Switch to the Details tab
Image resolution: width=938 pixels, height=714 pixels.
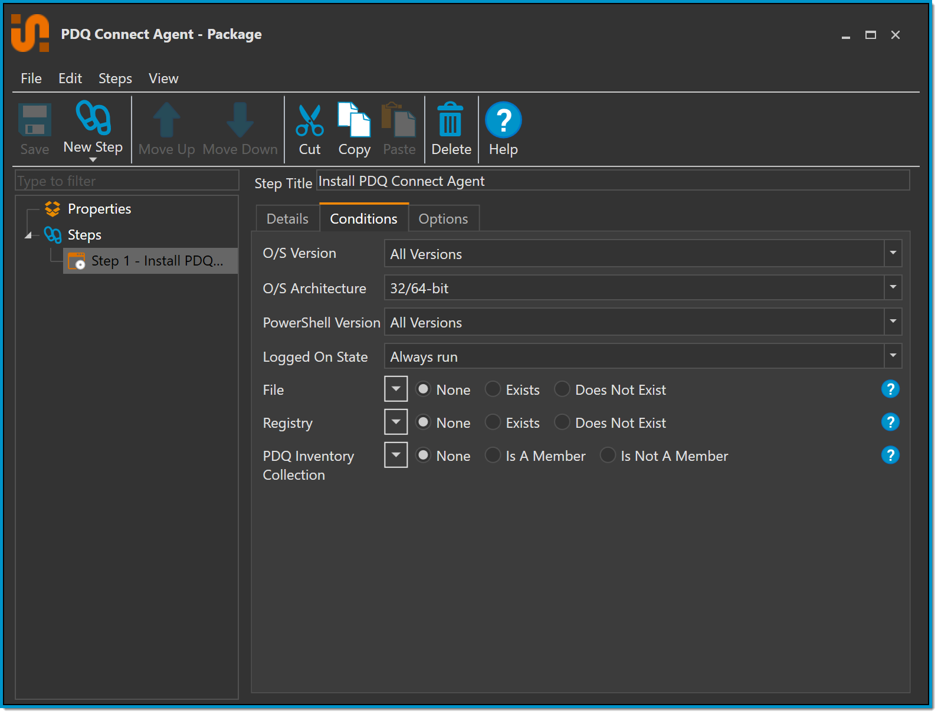(288, 219)
